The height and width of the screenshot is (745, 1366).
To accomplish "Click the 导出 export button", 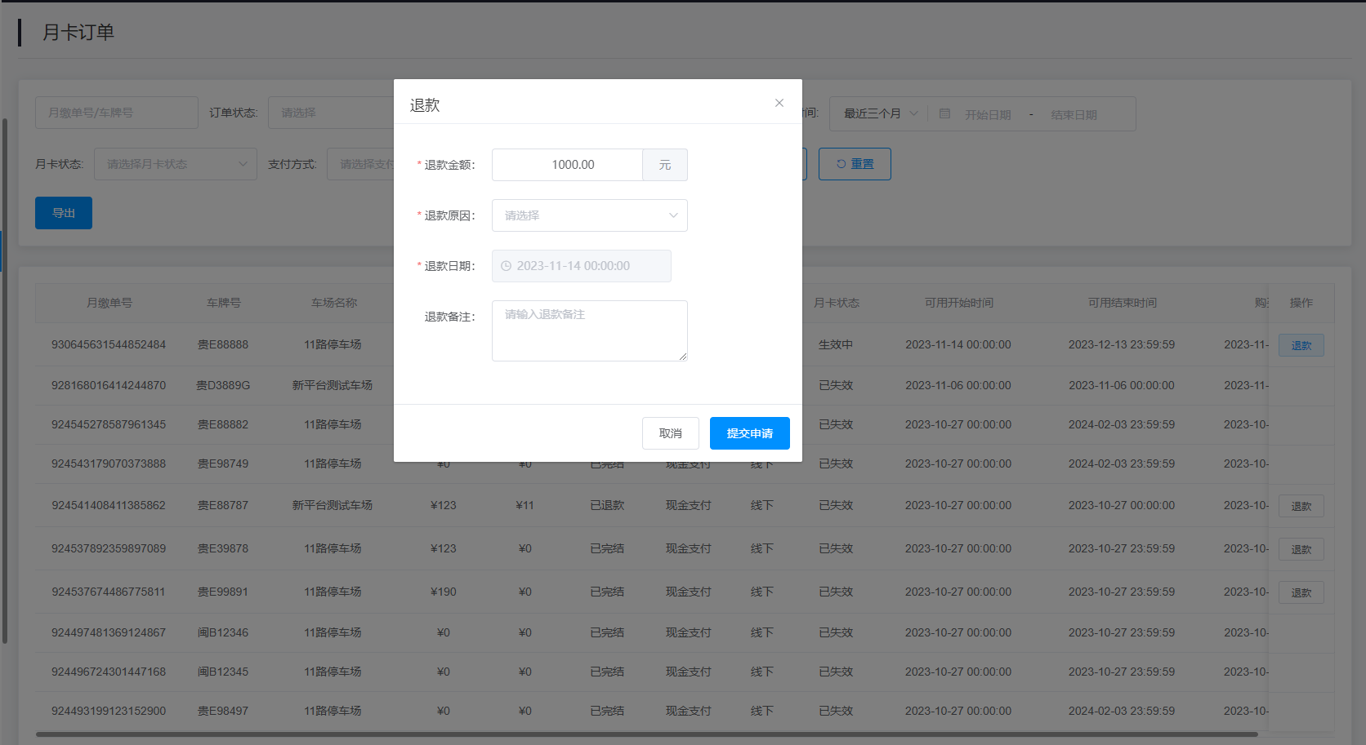I will coord(64,213).
